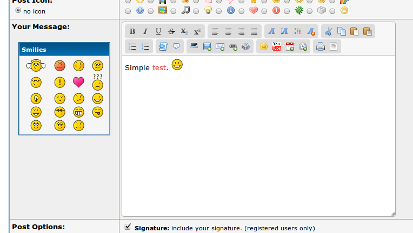This screenshot has height=233, width=413.
Task: Select the red heart post icon radio
Action: click(242, 10)
